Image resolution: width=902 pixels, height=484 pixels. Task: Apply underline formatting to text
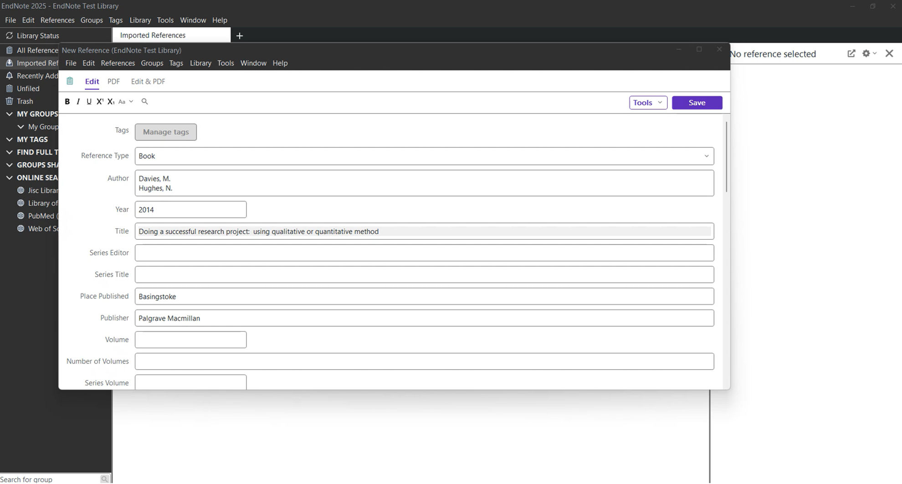click(89, 102)
